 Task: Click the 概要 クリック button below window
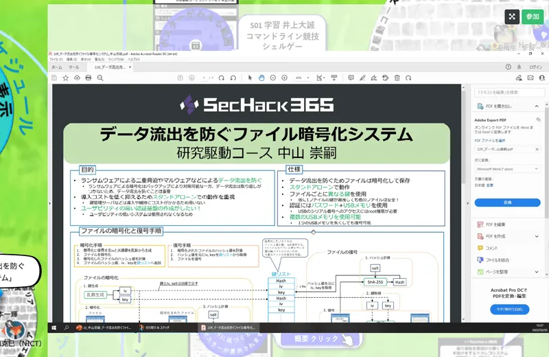tap(321, 338)
